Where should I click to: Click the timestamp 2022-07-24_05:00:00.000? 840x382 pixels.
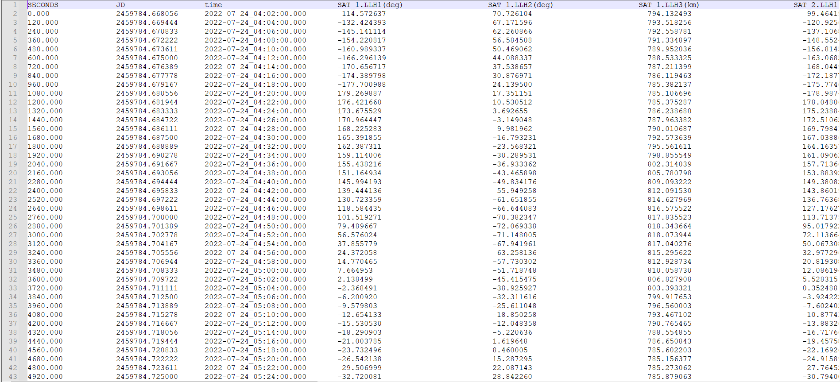[255, 270]
